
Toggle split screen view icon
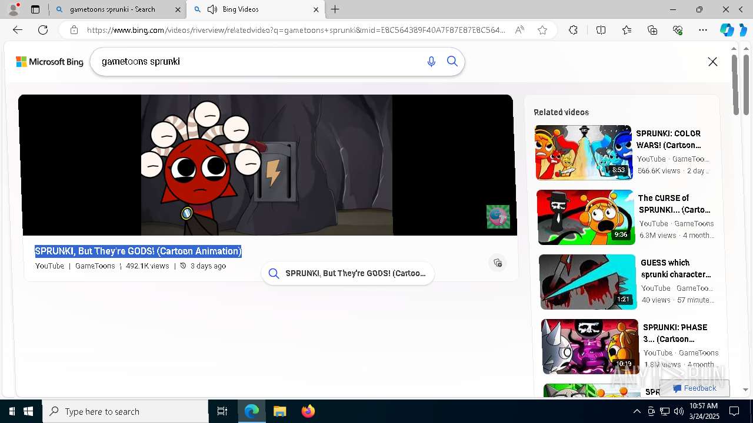click(601, 30)
